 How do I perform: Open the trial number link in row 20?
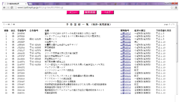pos(126,87)
